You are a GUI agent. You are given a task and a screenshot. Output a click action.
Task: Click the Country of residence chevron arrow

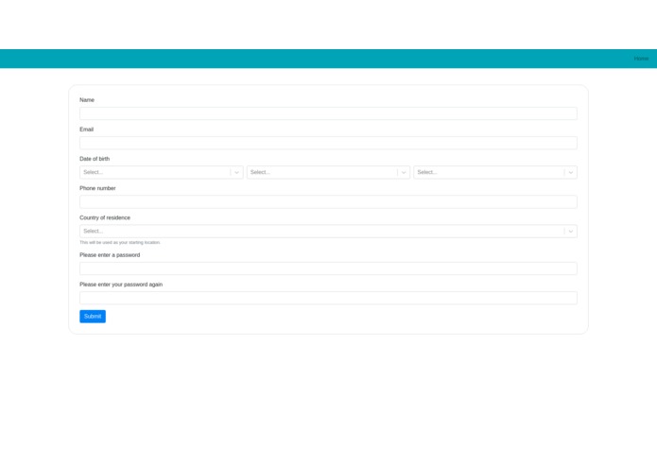571,232
